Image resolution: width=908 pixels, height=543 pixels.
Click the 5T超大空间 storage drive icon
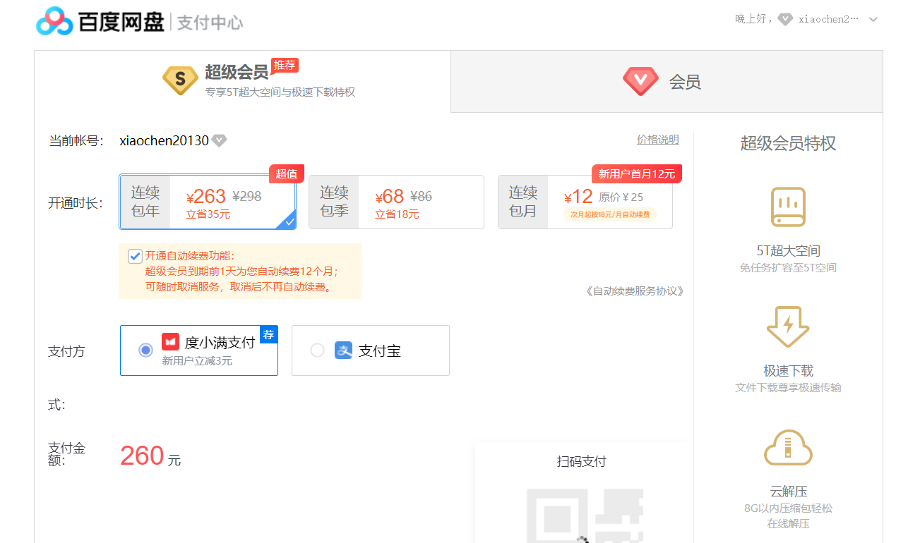(x=788, y=207)
